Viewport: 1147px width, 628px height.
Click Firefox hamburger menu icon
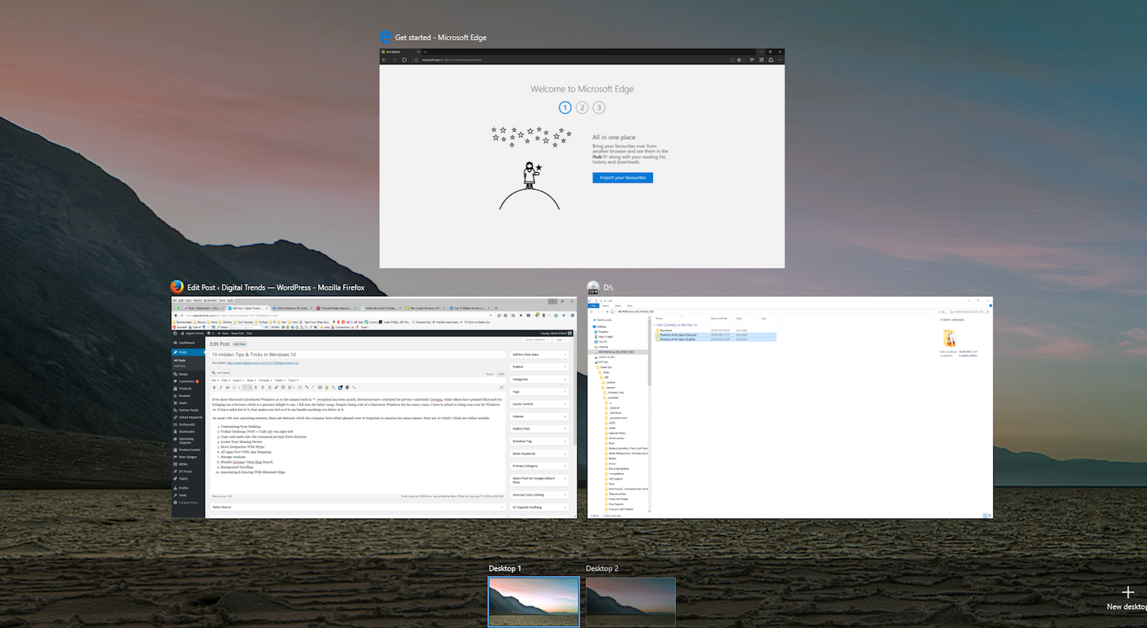572,315
